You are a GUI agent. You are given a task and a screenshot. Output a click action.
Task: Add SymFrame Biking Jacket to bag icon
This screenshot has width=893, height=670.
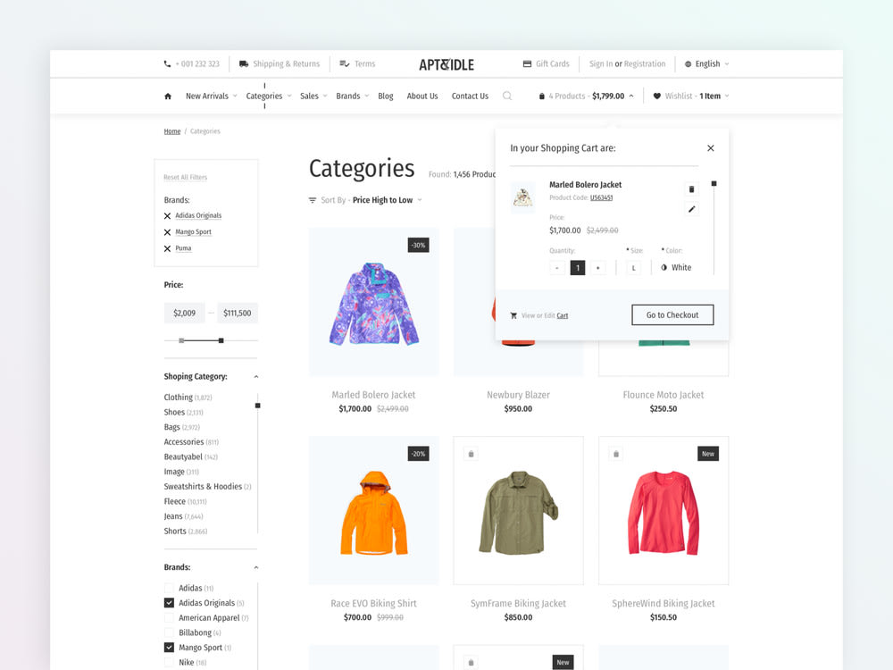471,454
